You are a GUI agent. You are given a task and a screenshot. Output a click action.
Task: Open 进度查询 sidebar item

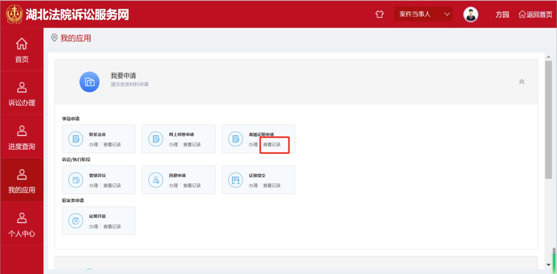click(22, 137)
